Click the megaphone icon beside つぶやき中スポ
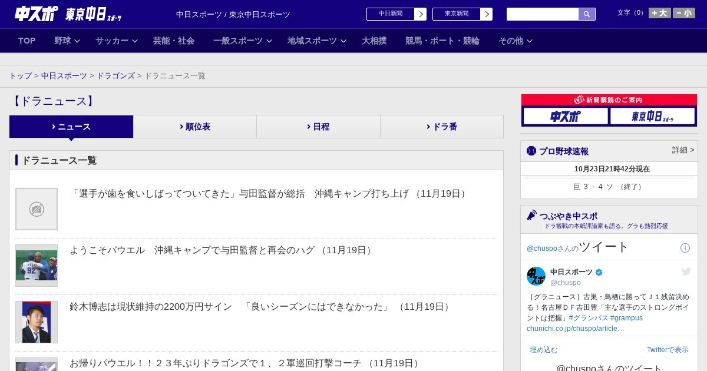 click(531, 216)
